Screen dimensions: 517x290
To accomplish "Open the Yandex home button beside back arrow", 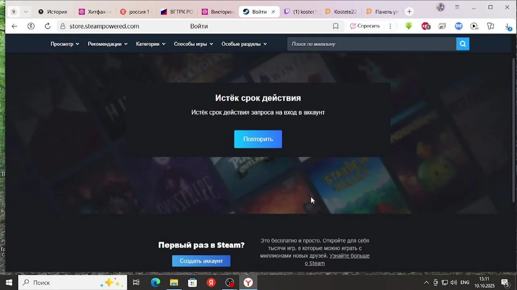I will pyautogui.click(x=31, y=26).
